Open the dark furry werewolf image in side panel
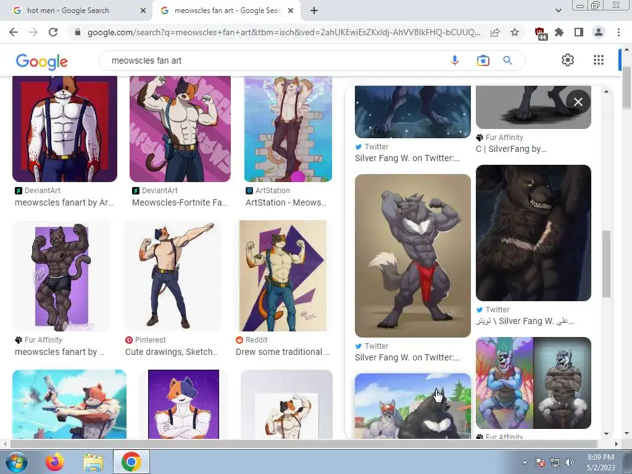Image resolution: width=632 pixels, height=474 pixels. click(533, 233)
